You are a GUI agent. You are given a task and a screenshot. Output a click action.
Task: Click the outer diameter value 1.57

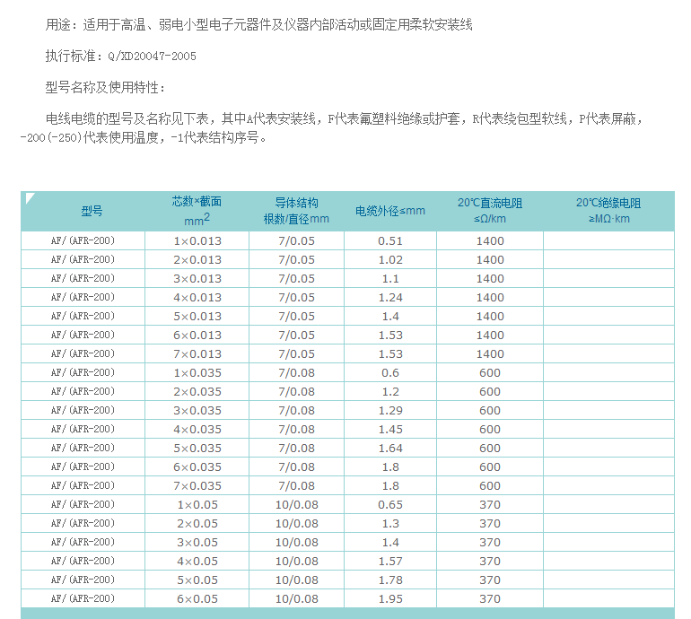pyautogui.click(x=390, y=562)
